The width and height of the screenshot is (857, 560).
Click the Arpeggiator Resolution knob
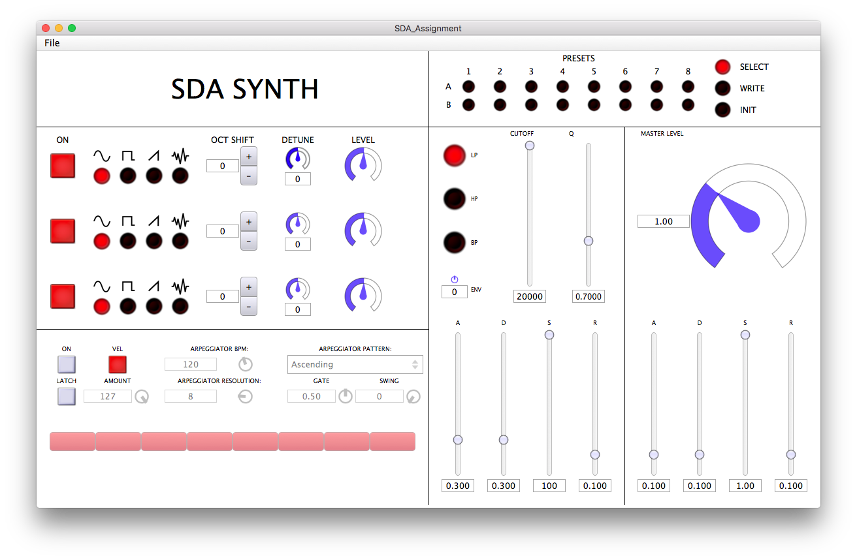[x=246, y=396]
